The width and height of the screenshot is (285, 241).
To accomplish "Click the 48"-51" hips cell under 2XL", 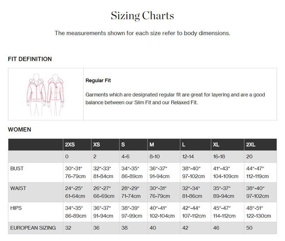I will click(260, 212).
